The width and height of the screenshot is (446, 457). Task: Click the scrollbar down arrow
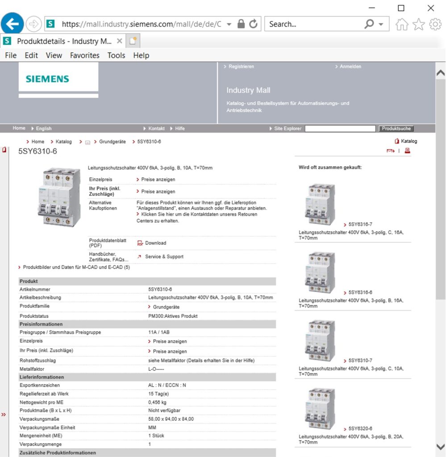440,447
